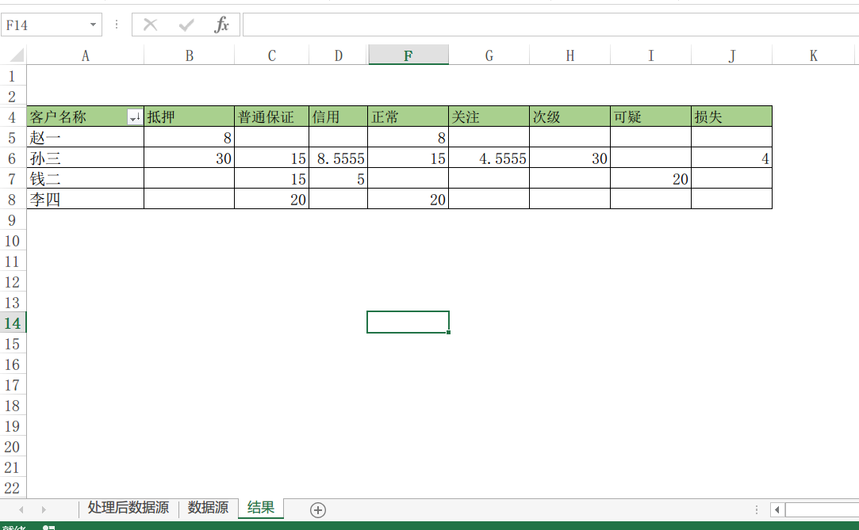Click the Select All corner triangle
This screenshot has height=530, width=859.
pyautogui.click(x=16, y=55)
